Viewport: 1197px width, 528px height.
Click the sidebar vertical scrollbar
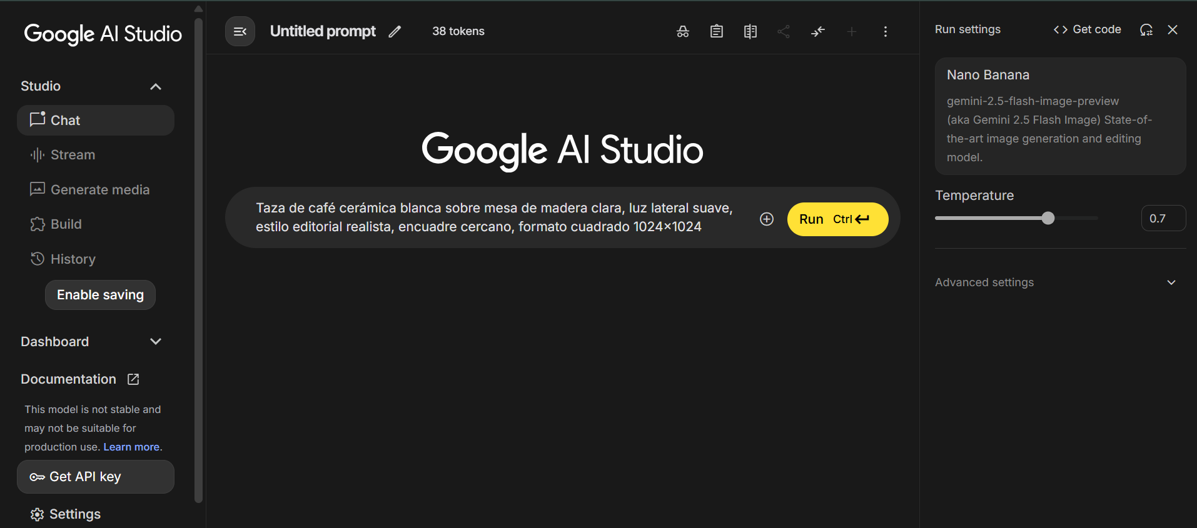click(x=198, y=259)
